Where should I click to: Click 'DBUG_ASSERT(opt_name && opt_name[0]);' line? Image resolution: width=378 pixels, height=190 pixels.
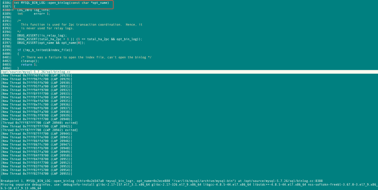[51, 43]
